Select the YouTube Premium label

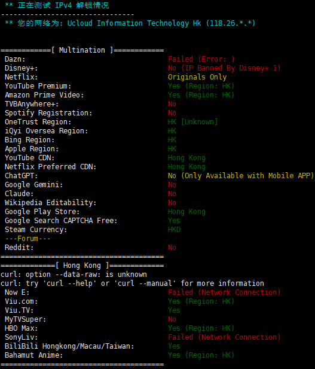[x=38, y=86]
